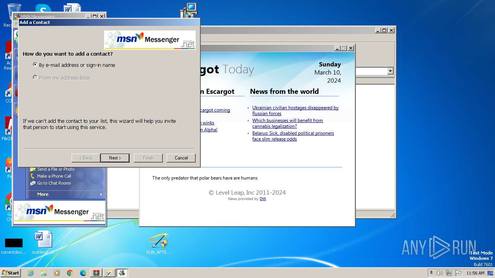Minimize the Escargot Today window
This screenshot has width=495, height=278.
337,48
